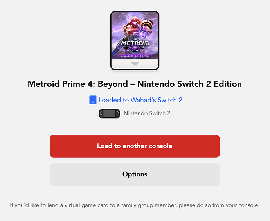Open the gray Options button
Screen dimensions: 270x221
click(135, 174)
